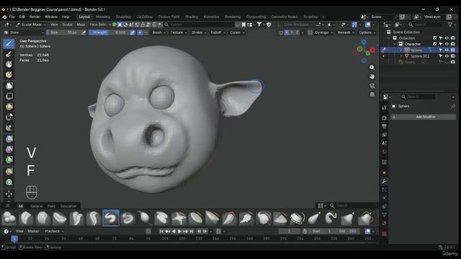Open the Sculpt Mode dropdown
The width and height of the screenshot is (461, 259).
pyautogui.click(x=30, y=24)
